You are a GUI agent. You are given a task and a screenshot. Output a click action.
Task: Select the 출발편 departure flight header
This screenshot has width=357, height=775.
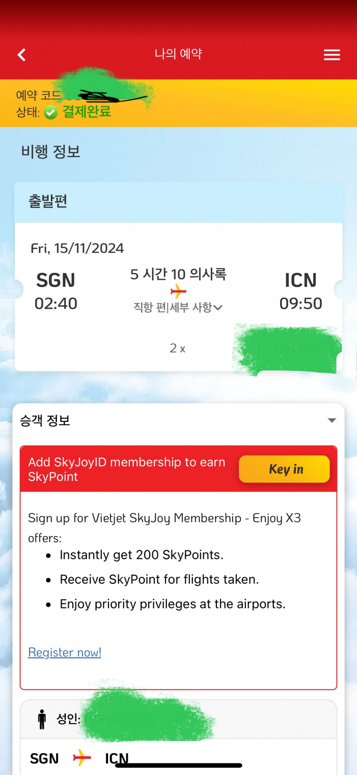point(48,201)
